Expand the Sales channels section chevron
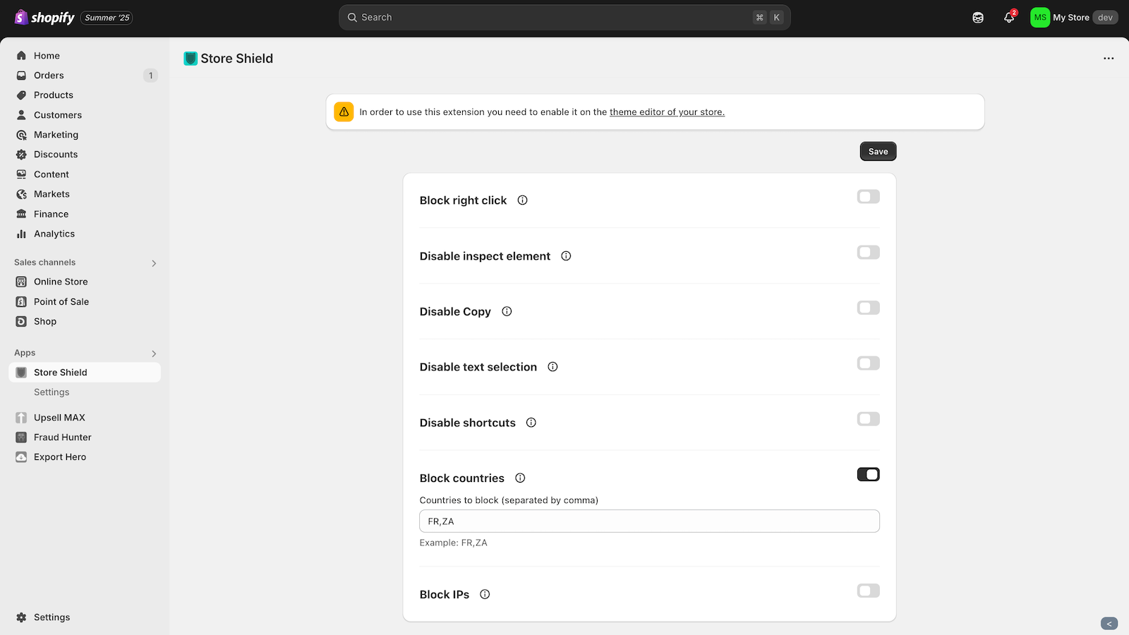1129x635 pixels. pyautogui.click(x=154, y=263)
